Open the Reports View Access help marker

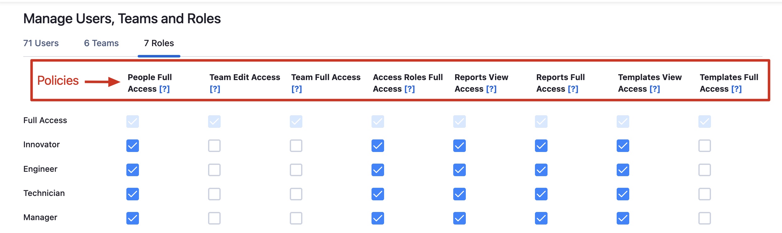click(491, 89)
